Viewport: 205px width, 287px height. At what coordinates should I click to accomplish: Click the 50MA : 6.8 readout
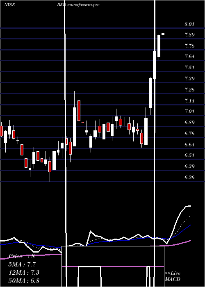pyautogui.click(x=24, y=280)
